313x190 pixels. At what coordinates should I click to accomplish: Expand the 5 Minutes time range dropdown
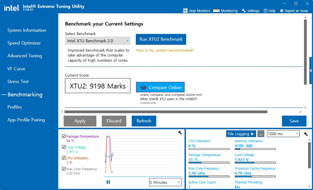[x=165, y=182]
